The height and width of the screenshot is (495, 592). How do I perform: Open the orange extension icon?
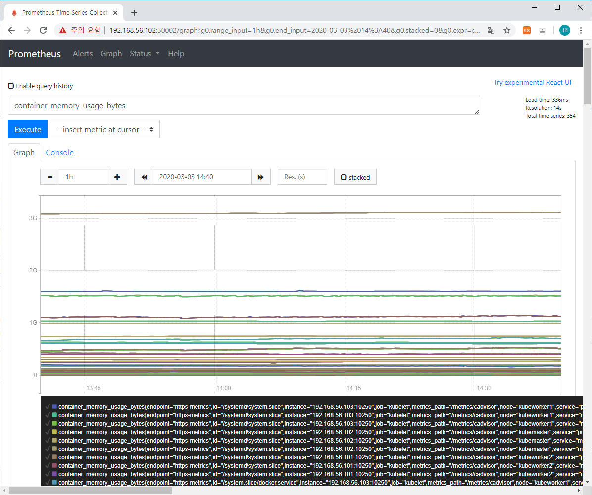click(x=526, y=30)
